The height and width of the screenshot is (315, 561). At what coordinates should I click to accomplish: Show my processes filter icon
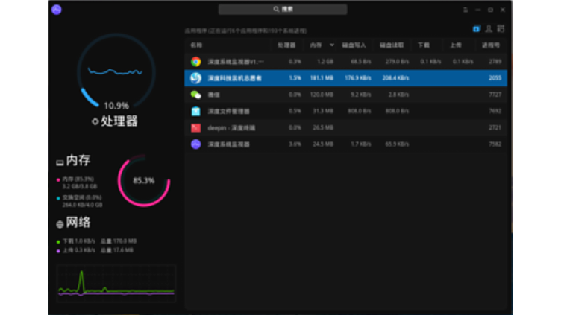point(489,29)
